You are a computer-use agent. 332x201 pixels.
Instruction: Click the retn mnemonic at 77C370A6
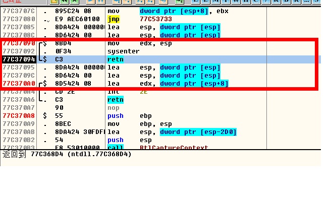tap(116, 100)
